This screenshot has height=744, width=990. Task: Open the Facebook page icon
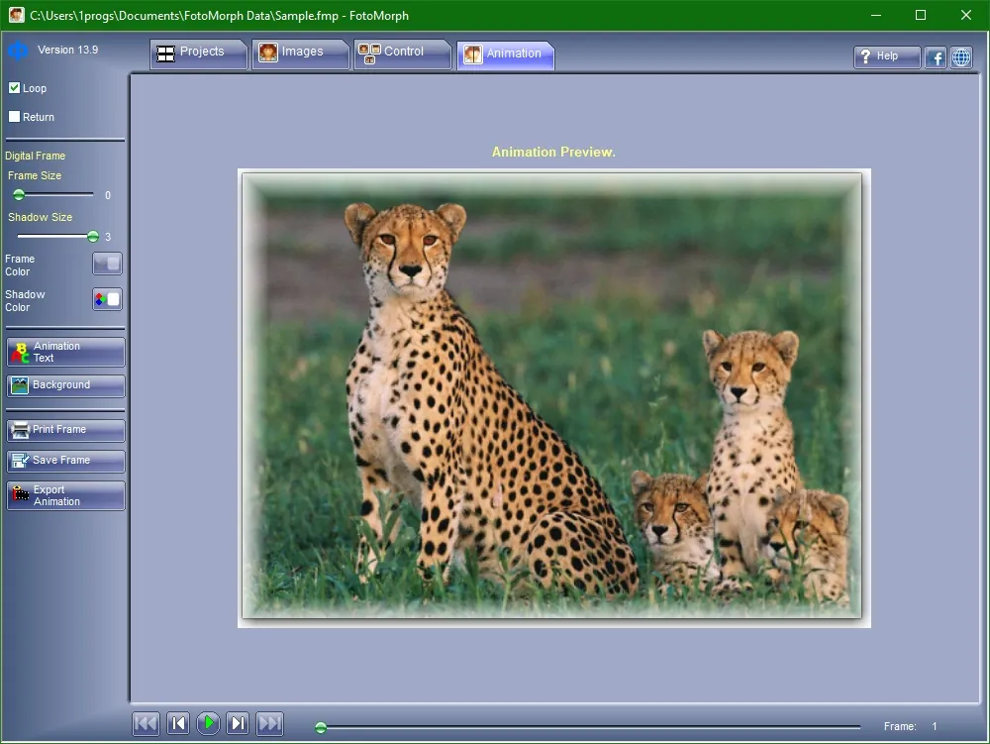point(936,56)
